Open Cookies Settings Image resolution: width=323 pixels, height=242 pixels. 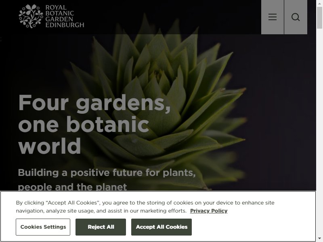tap(43, 227)
